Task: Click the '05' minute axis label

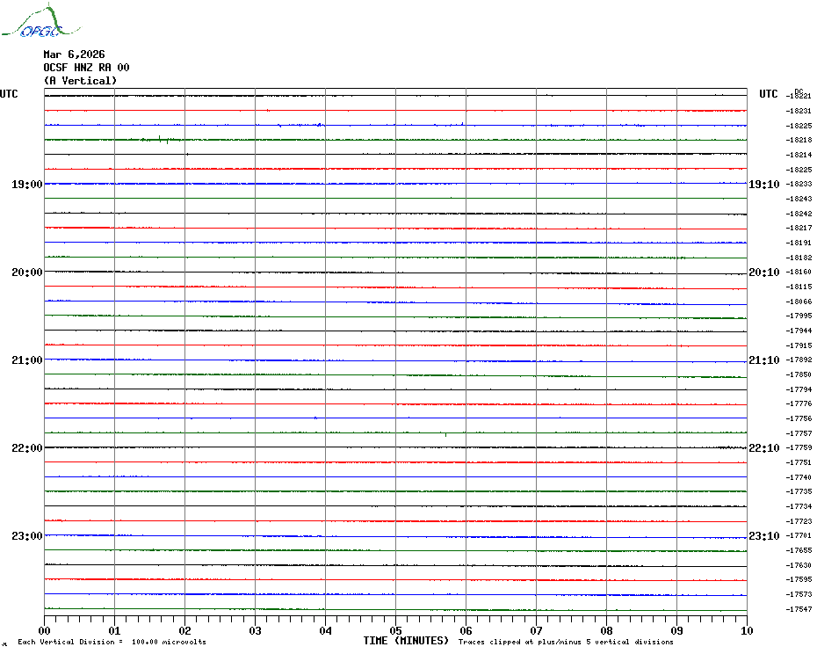Action: click(x=396, y=630)
